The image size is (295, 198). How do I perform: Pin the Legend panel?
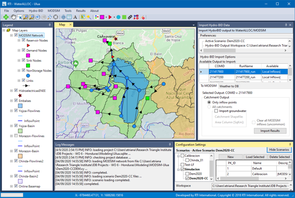tap(50, 25)
